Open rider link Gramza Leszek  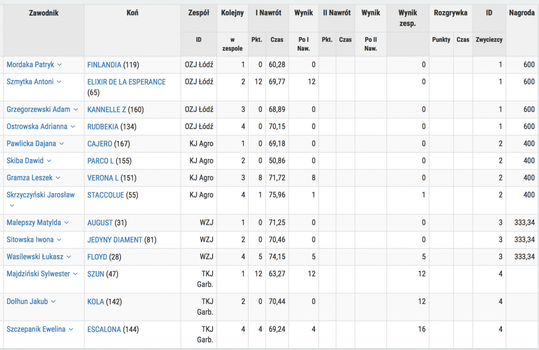click(x=30, y=178)
